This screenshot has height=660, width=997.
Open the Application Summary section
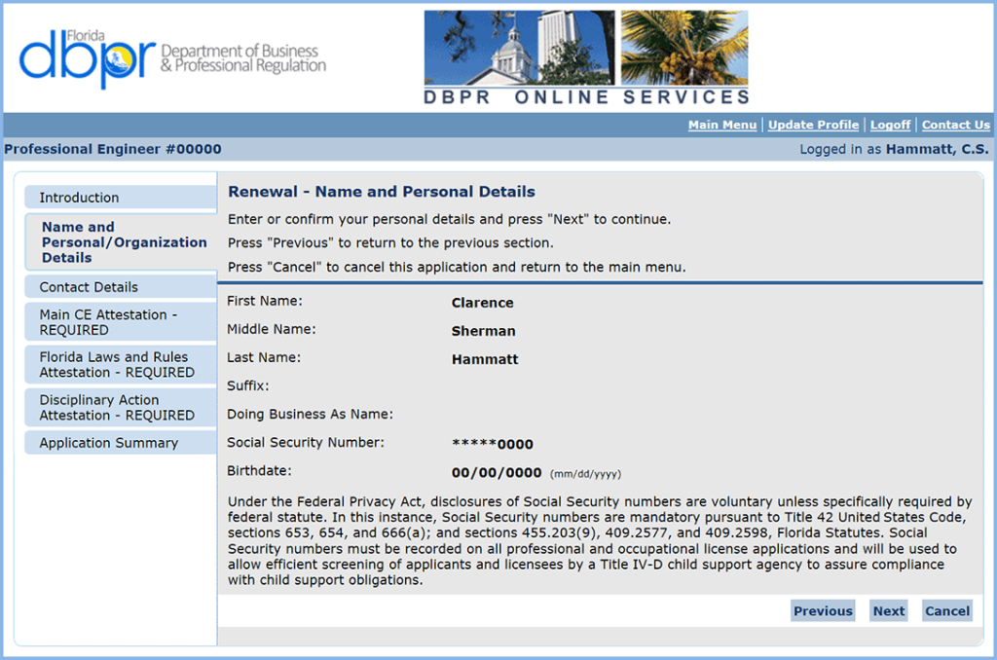pos(119,442)
